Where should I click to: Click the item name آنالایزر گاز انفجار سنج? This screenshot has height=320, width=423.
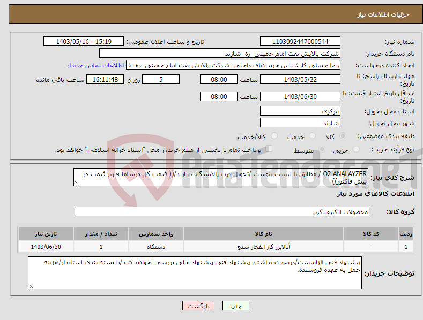click(264, 247)
